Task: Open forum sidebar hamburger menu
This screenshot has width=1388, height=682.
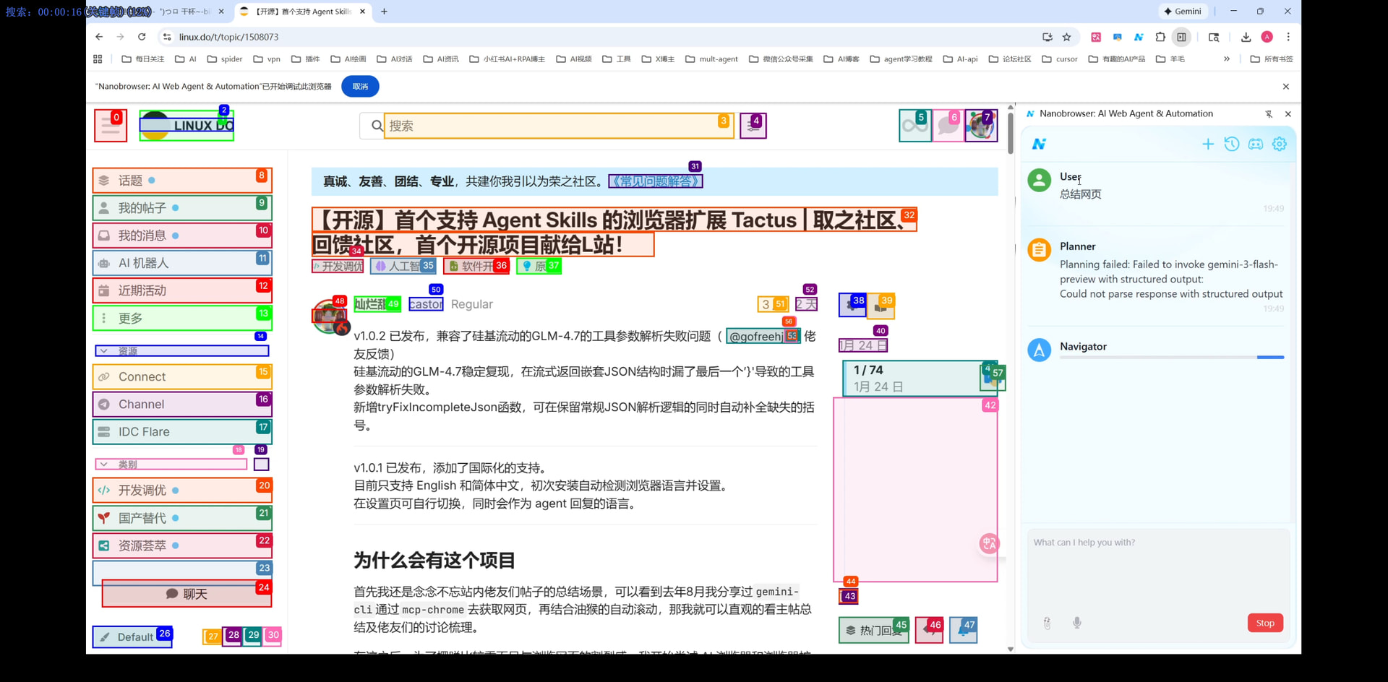Action: click(111, 126)
